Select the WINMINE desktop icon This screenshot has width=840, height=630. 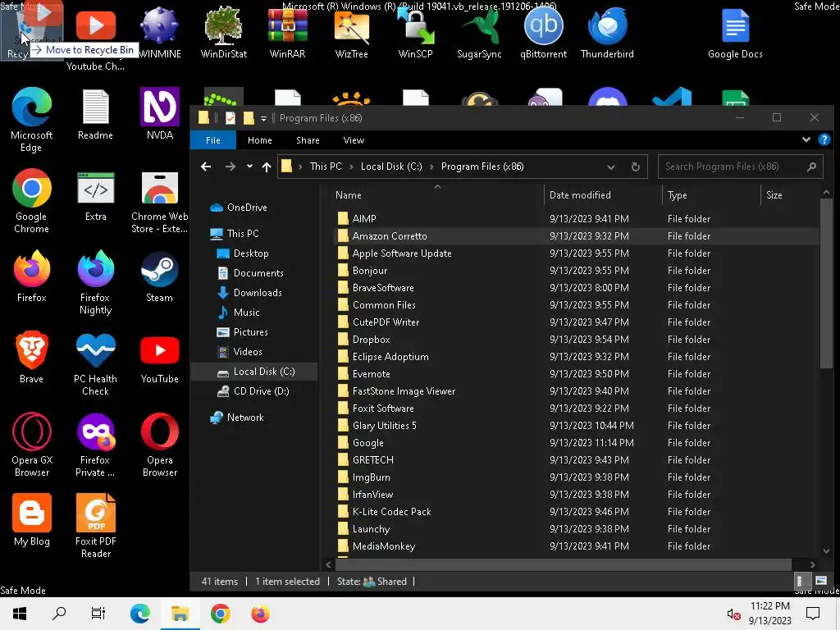[160, 32]
